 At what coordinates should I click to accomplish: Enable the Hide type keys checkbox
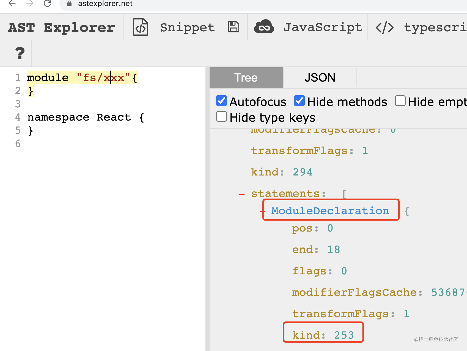(221, 116)
